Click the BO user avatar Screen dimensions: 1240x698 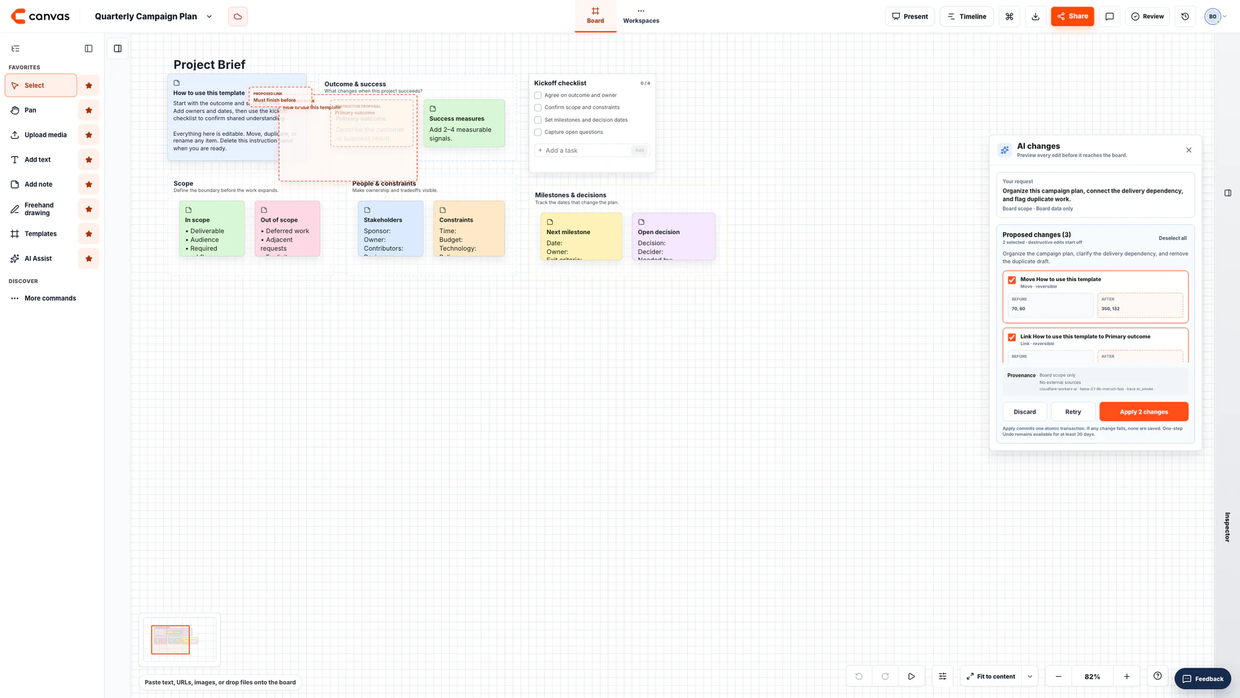[1212, 16]
